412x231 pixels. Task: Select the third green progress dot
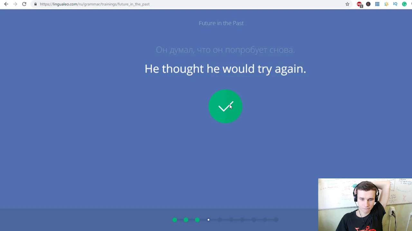[x=197, y=220]
